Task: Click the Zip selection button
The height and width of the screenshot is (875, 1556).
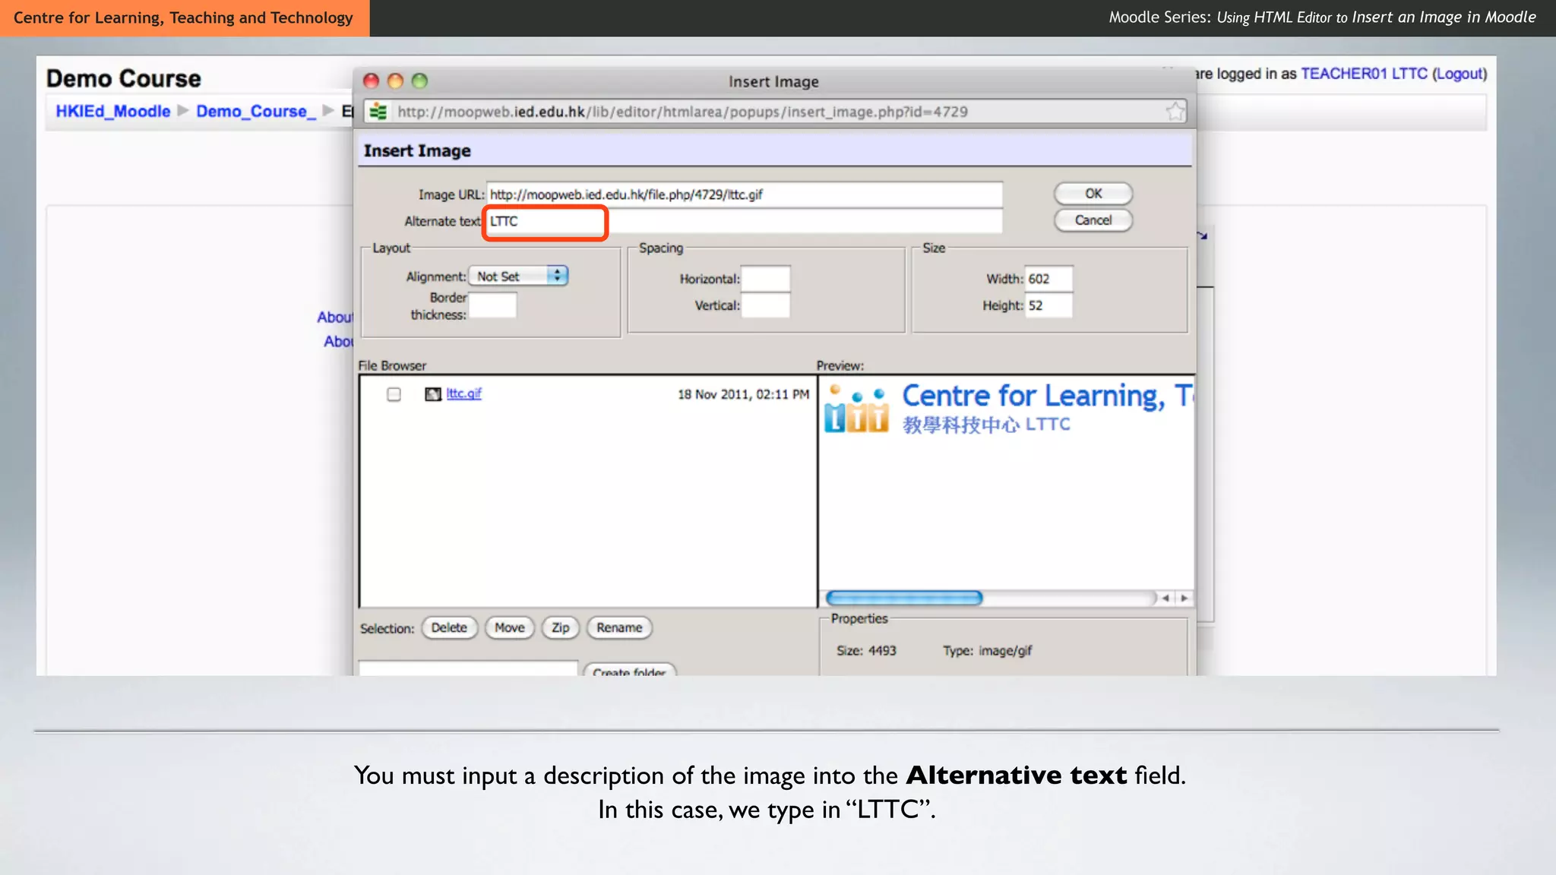Action: (560, 628)
